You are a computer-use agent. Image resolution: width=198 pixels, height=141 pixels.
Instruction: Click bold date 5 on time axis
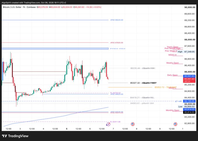(x=67, y=129)
